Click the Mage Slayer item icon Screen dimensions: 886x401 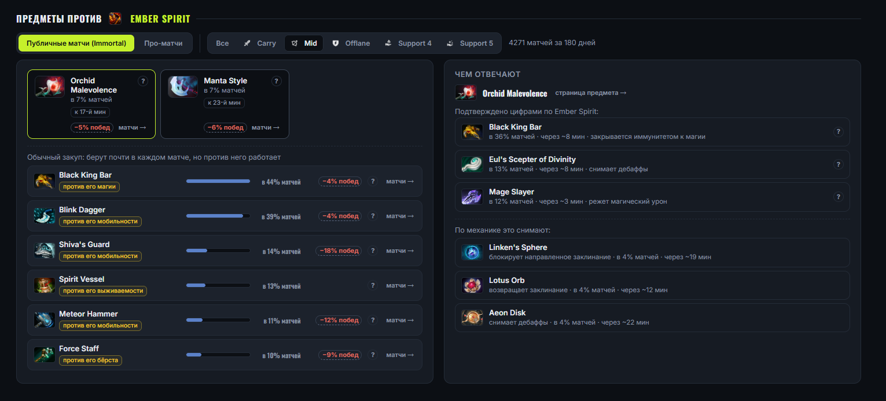click(472, 196)
